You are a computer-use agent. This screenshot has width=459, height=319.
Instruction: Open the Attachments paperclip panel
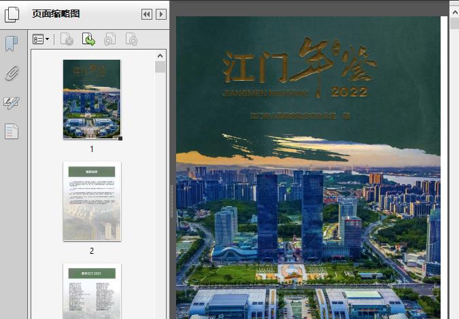pyautogui.click(x=12, y=73)
